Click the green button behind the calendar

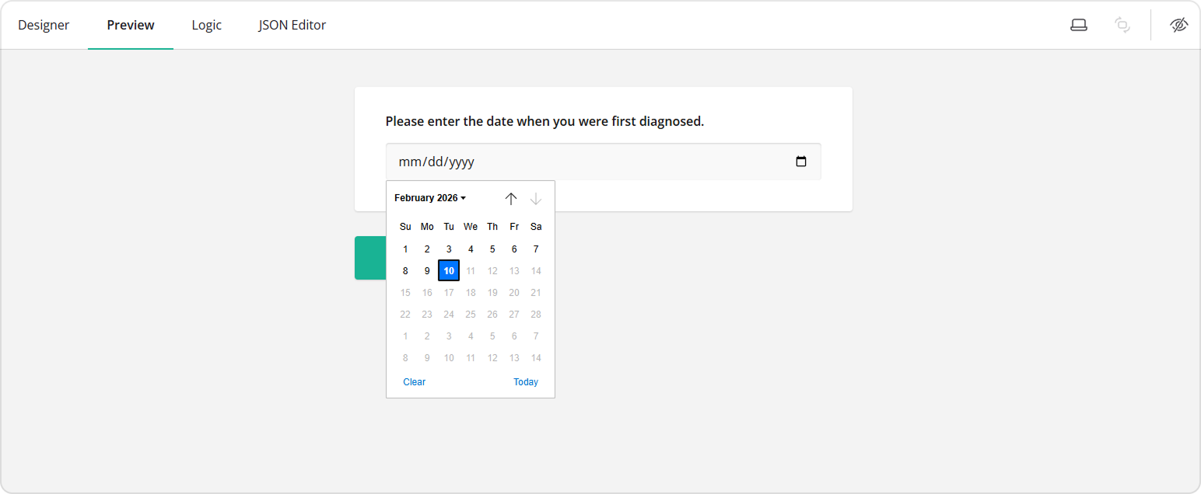370,258
